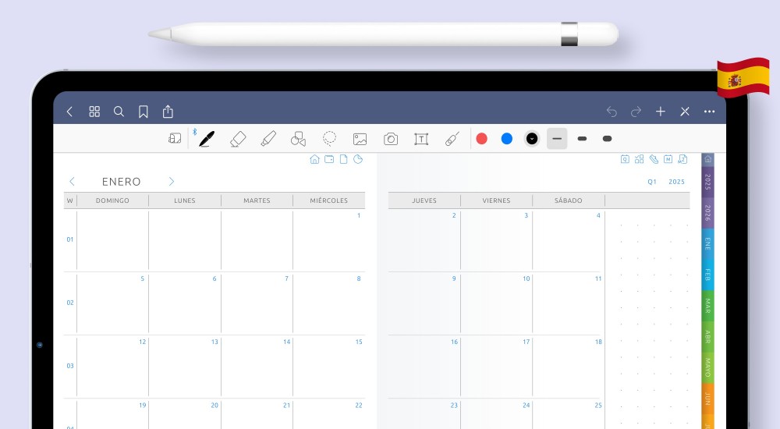
Task: Open the blank note page icon
Action: (344, 159)
